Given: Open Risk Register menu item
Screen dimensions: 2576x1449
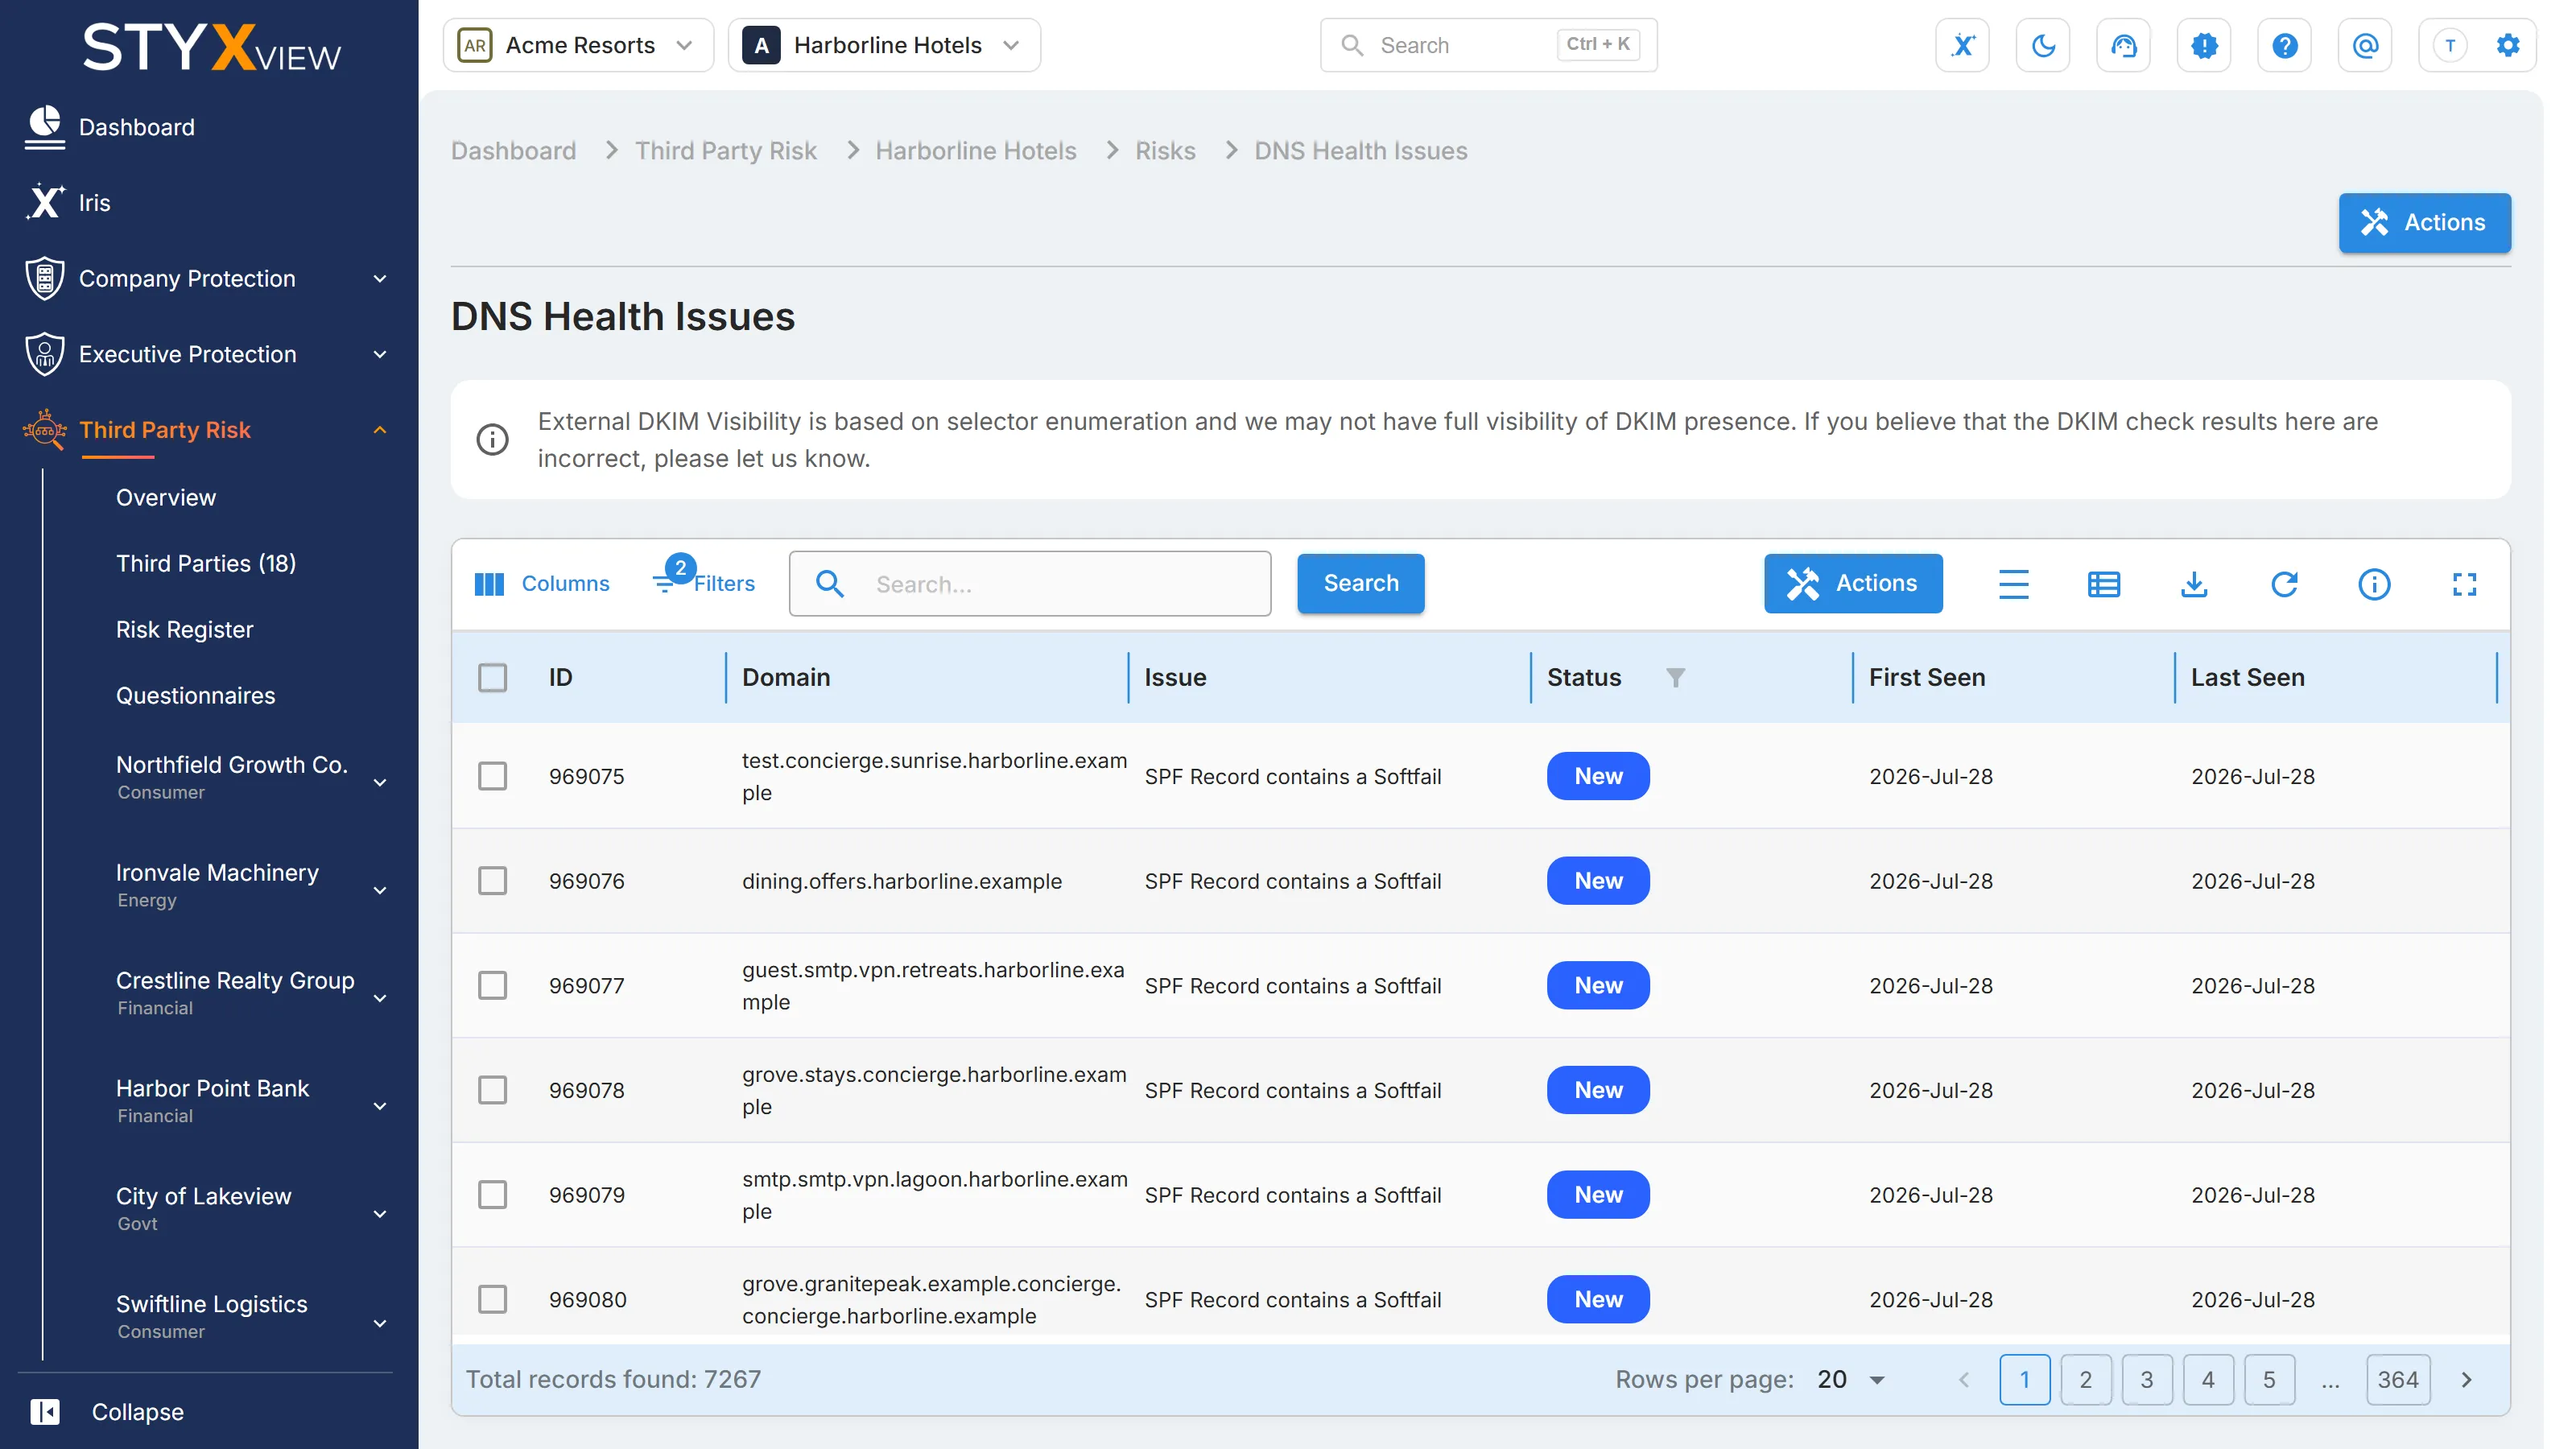Looking at the screenshot, I should (184, 630).
